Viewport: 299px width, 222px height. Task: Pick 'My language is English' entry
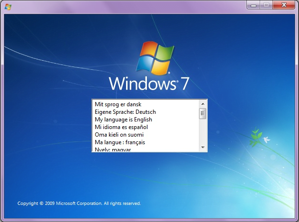145,120
